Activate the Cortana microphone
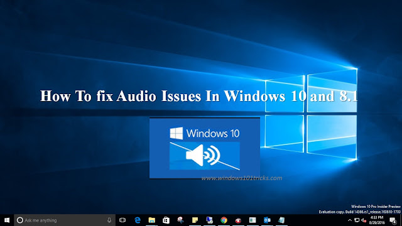 point(109,220)
